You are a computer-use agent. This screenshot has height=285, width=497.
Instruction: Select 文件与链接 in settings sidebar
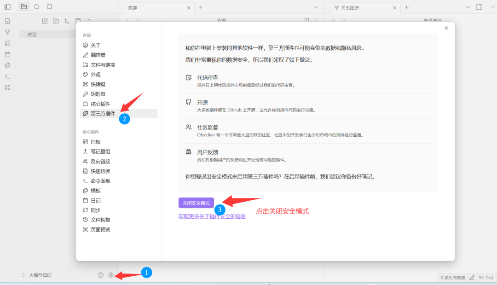tap(119, 65)
